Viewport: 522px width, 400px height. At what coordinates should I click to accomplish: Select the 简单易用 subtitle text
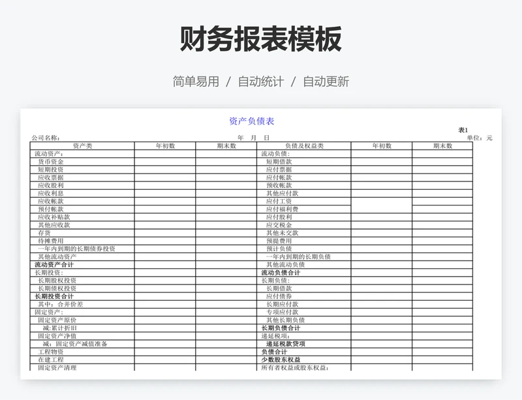pos(196,82)
